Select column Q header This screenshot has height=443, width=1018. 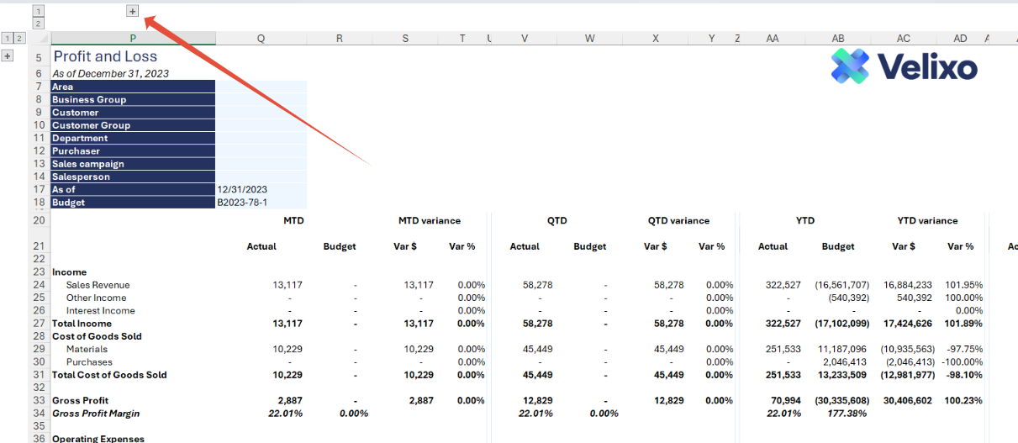[261, 38]
